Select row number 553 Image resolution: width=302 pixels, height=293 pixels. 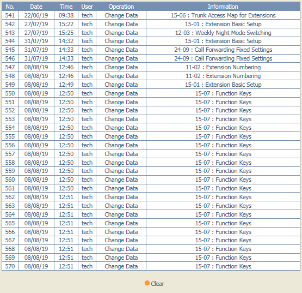[10, 119]
